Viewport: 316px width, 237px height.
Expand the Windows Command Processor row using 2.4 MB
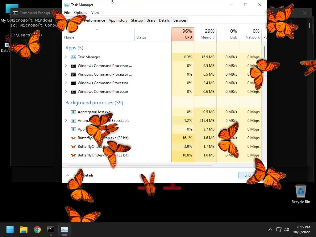tap(66, 83)
